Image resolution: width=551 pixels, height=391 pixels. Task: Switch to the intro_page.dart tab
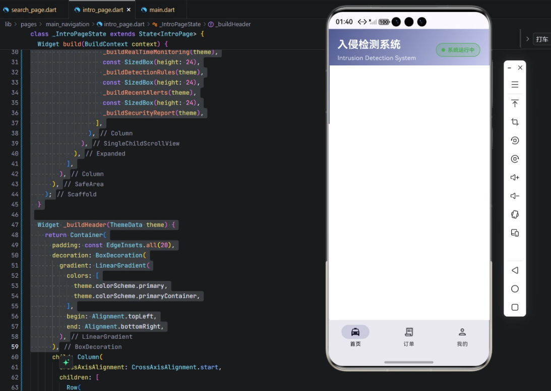pyautogui.click(x=103, y=10)
